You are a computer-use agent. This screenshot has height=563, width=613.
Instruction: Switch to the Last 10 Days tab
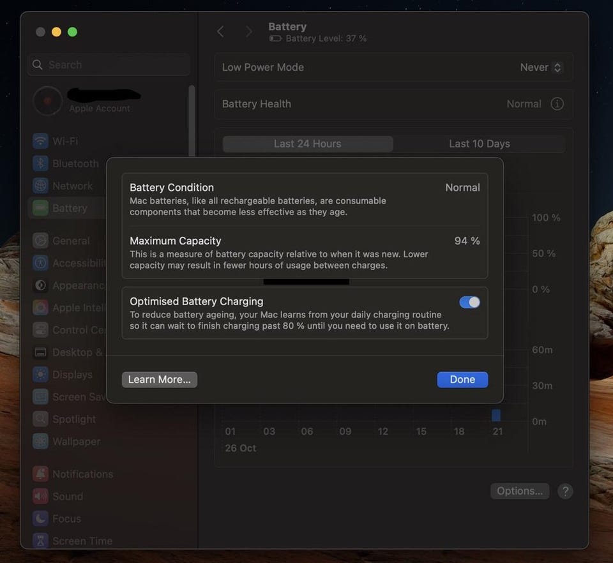click(x=479, y=144)
